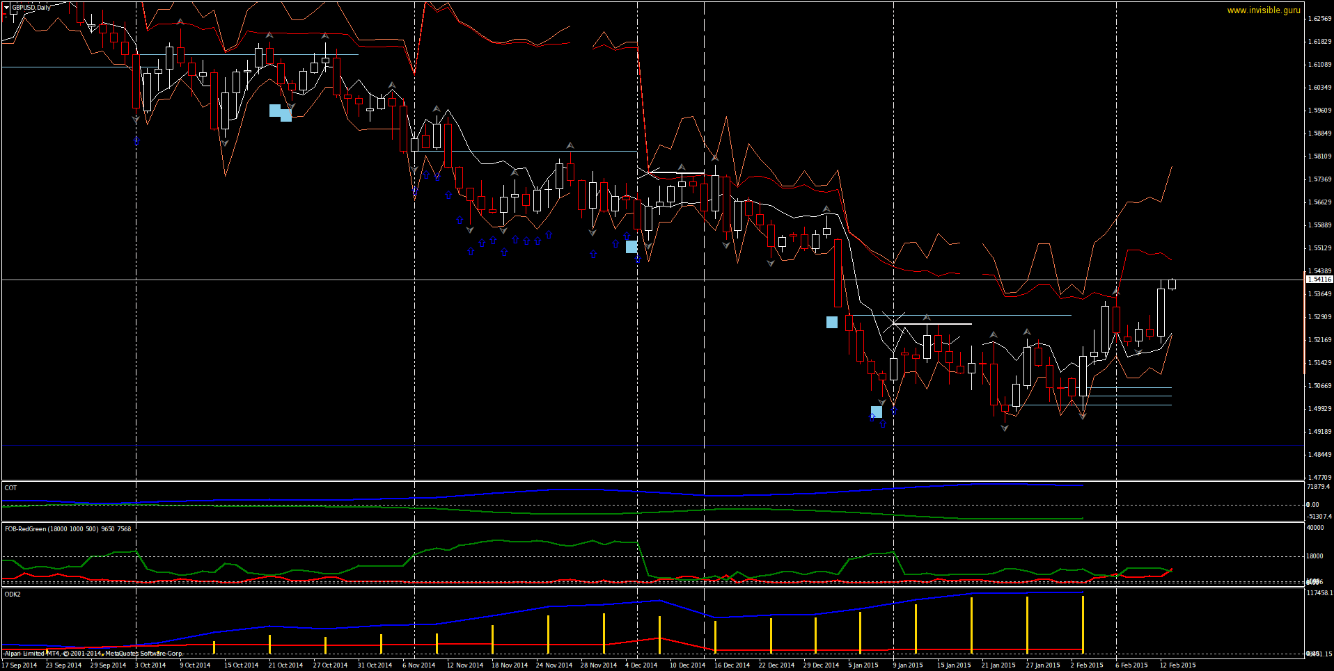Screen dimensions: 1334x671
Task: Click the 6 Nov 2014 date label
Action: (418, 665)
